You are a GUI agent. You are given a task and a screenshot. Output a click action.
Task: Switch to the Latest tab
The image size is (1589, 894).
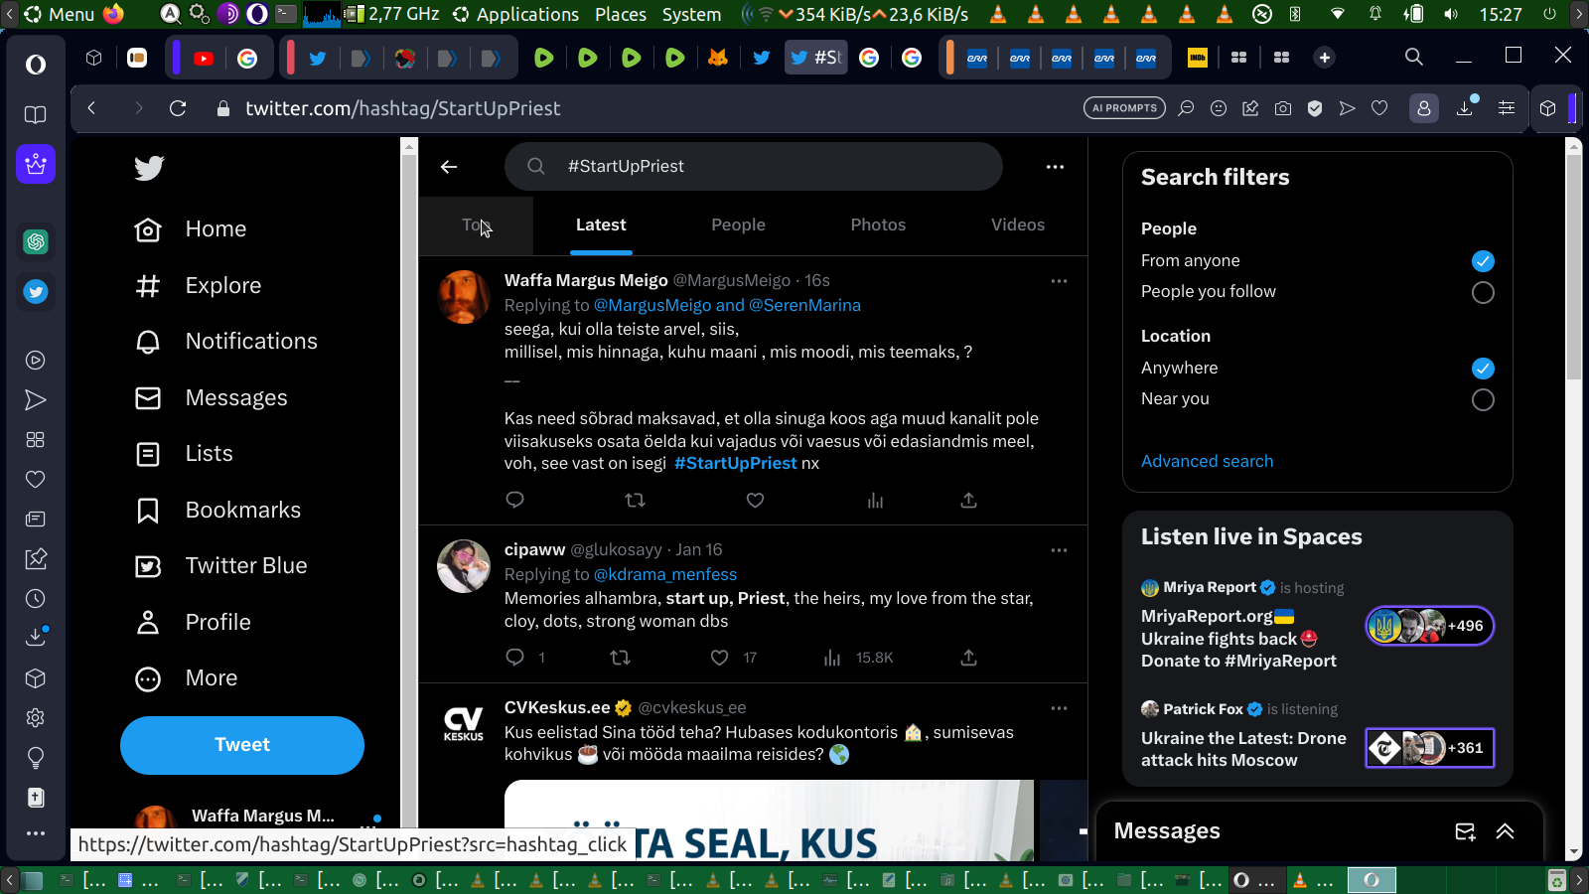(x=601, y=225)
